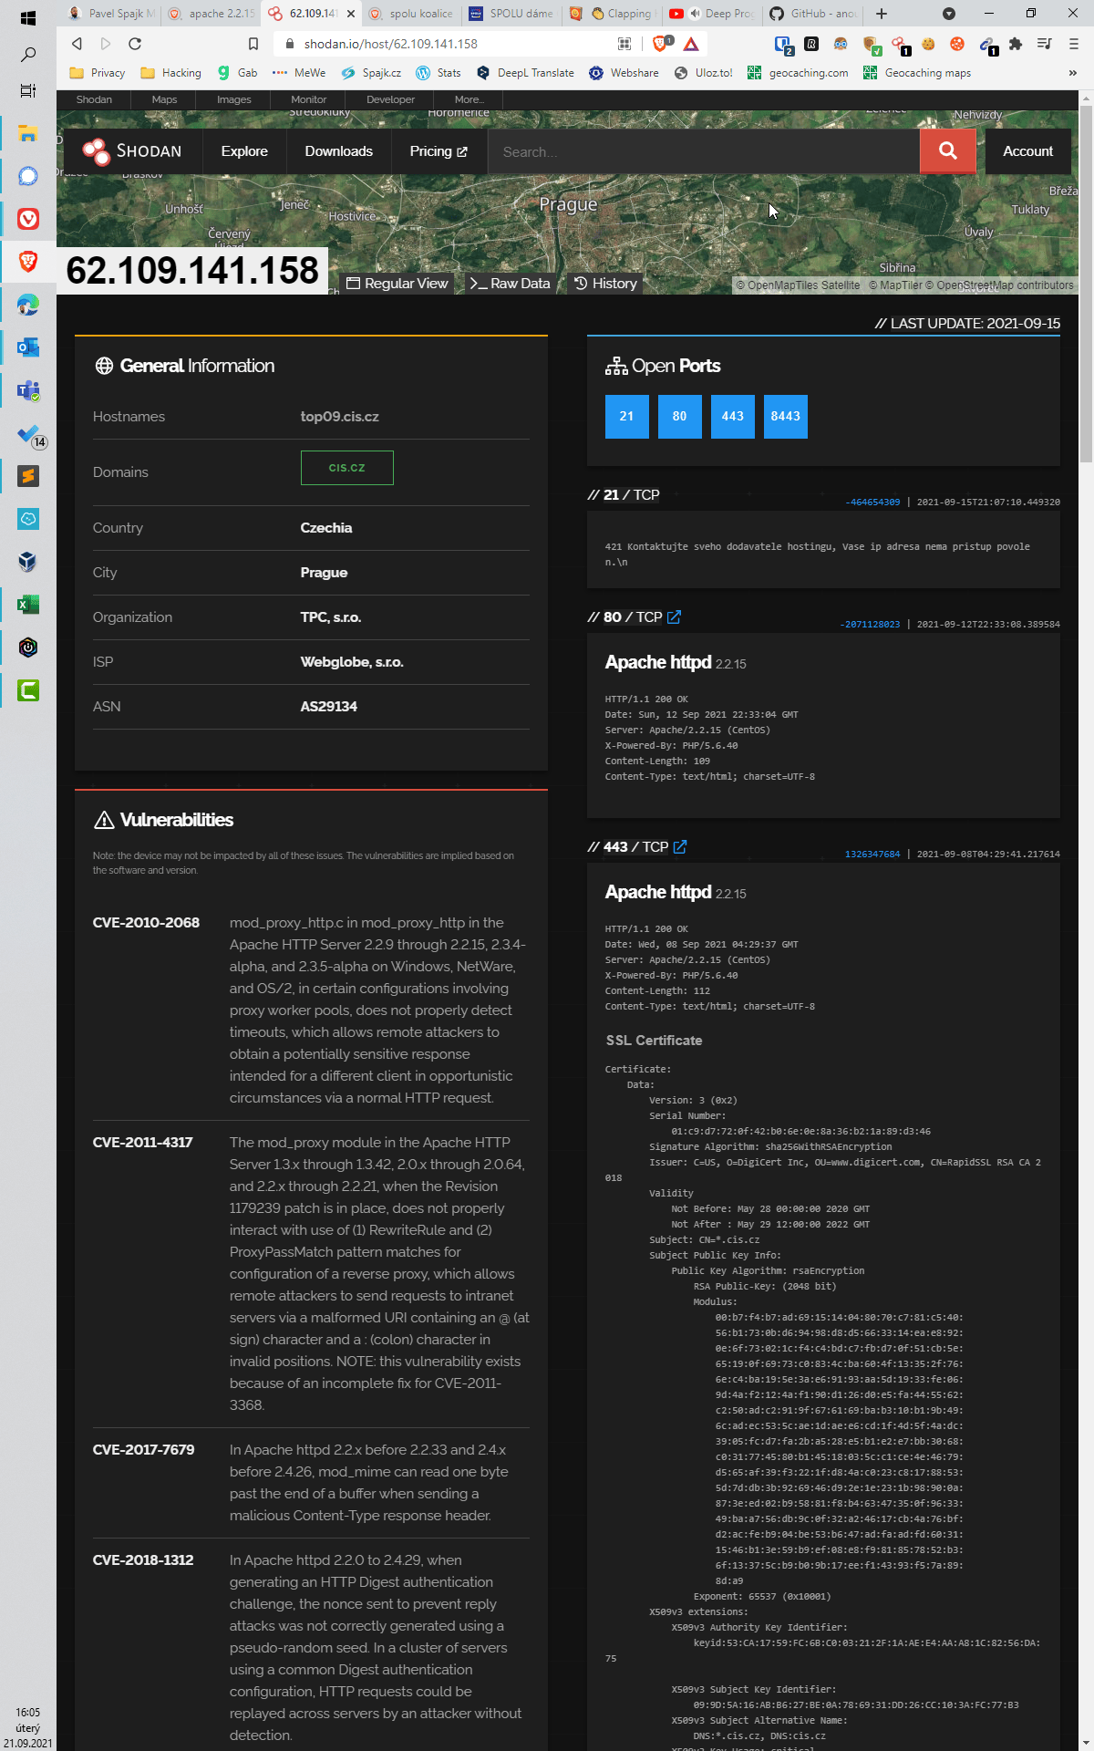Jump to port 80
Viewport: 1094px width, 1751px height.
coord(680,417)
